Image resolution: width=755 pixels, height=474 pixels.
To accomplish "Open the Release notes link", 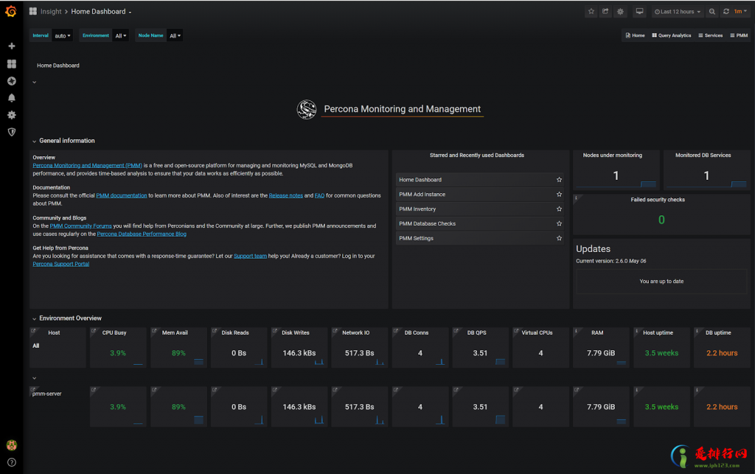I will (285, 196).
